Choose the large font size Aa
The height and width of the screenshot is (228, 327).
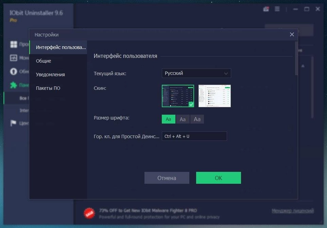pos(197,119)
